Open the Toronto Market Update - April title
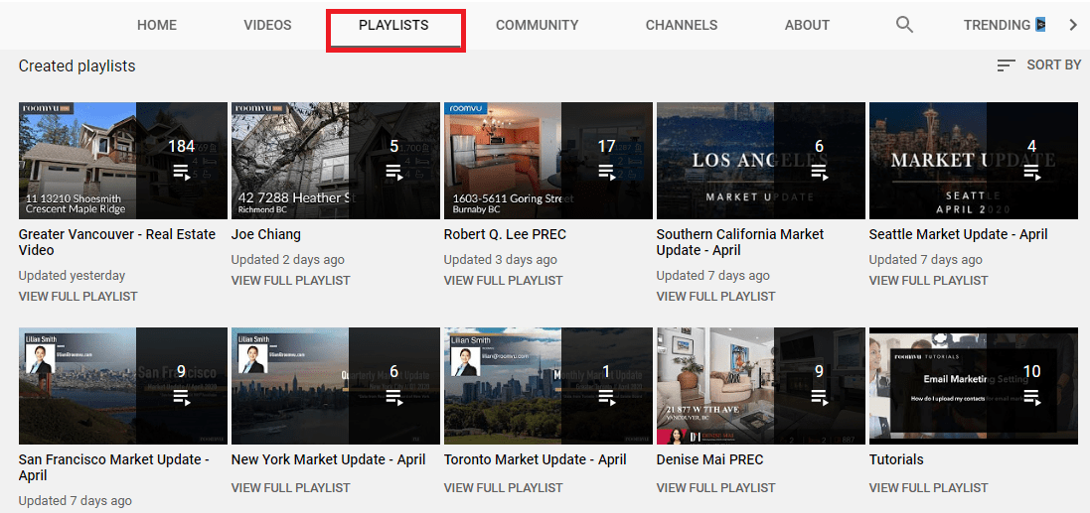The image size is (1090, 513). [x=535, y=459]
